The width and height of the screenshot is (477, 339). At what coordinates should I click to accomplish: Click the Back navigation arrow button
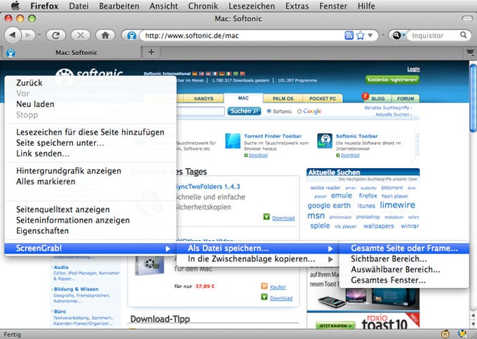point(13,35)
